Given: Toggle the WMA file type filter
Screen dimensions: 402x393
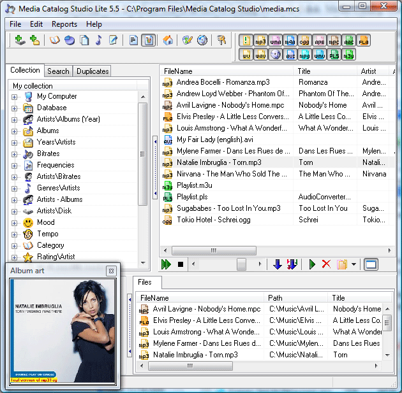Looking at the screenshot, I should tap(276, 41).
